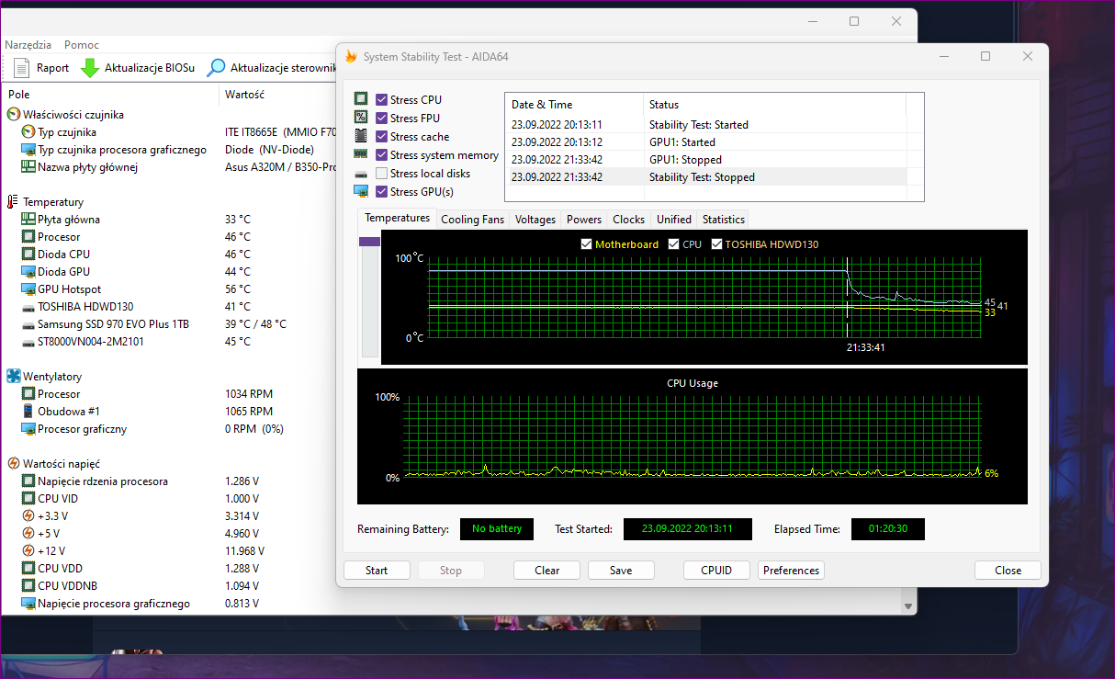Click the CPU chip icon beside Stress CPU
Screen dimensions: 1115x679
tap(361, 99)
